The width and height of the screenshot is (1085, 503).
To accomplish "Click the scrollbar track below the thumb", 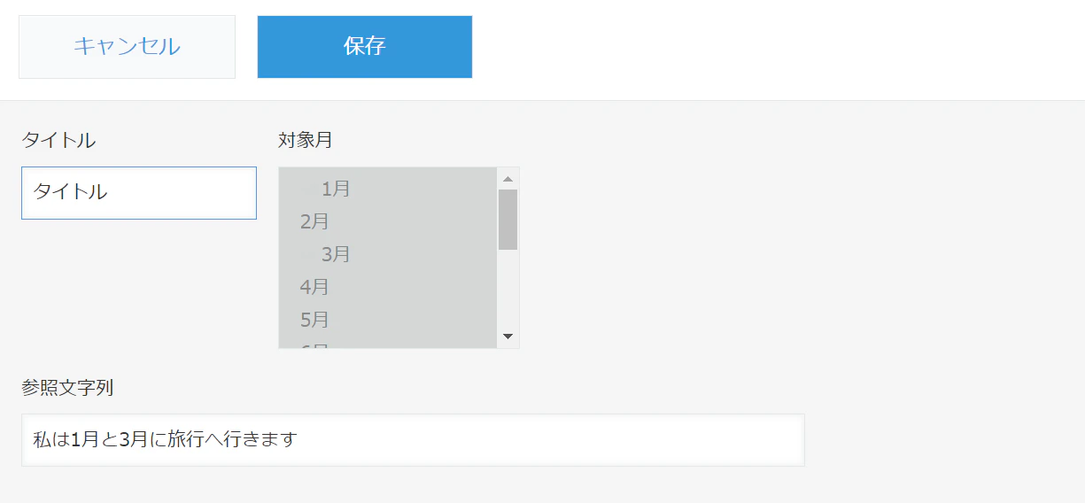I will [508, 288].
